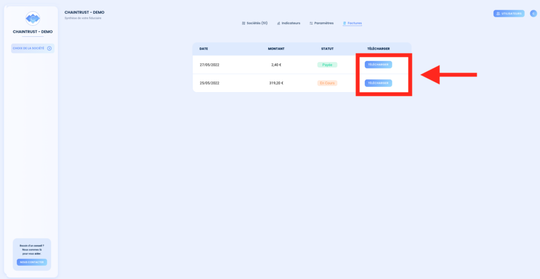Open Choix de la société selector
Image resolution: width=540 pixels, height=279 pixels.
(32, 48)
